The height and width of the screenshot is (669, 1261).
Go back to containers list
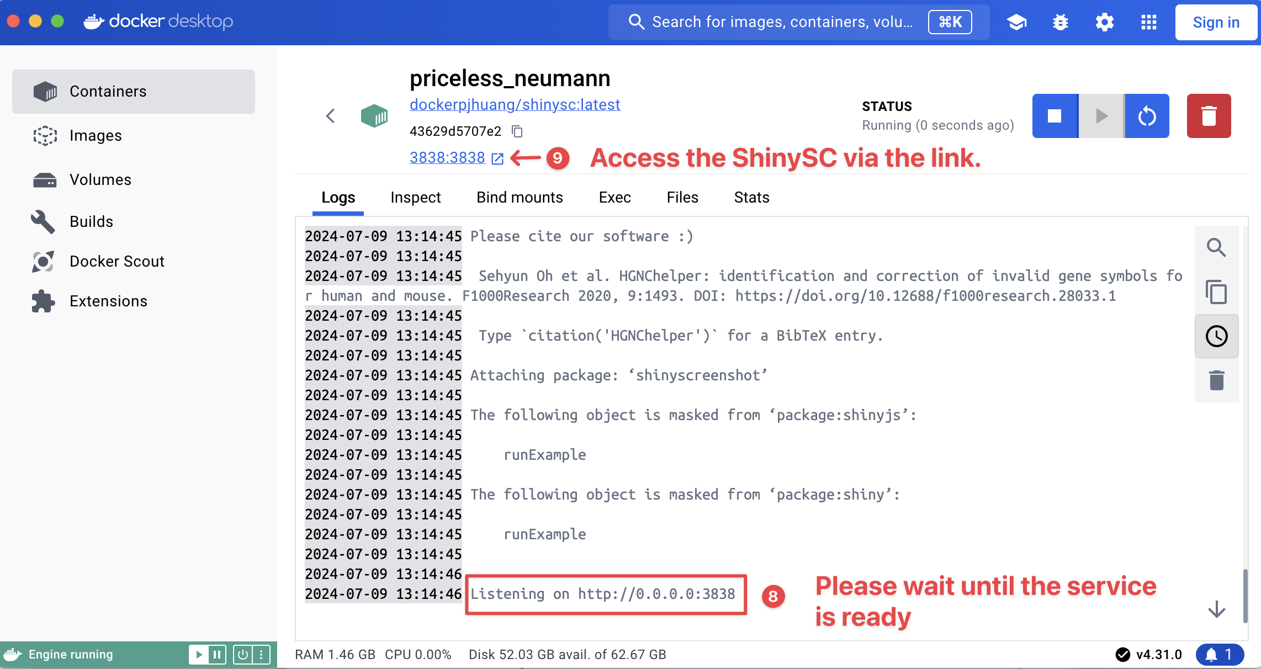330,116
